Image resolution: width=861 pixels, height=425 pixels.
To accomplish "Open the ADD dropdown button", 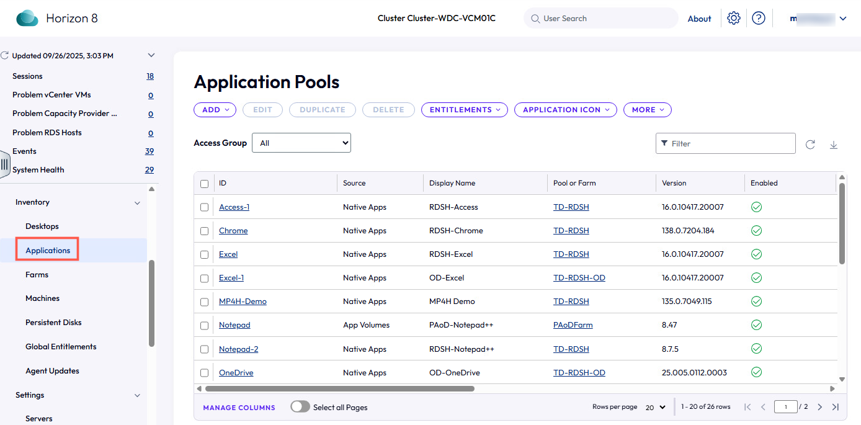I will 215,110.
